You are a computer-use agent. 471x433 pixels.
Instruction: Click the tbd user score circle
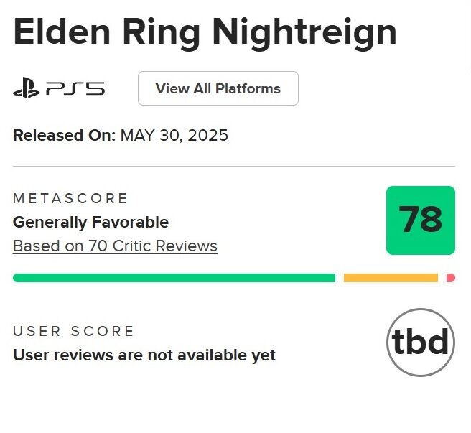coord(421,343)
